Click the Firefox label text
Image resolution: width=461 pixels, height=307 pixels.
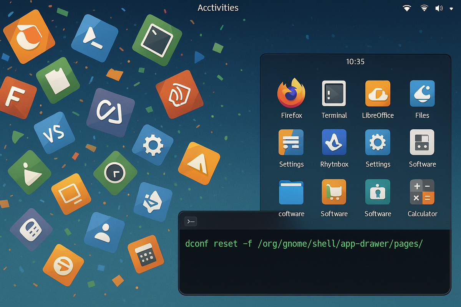[292, 115]
